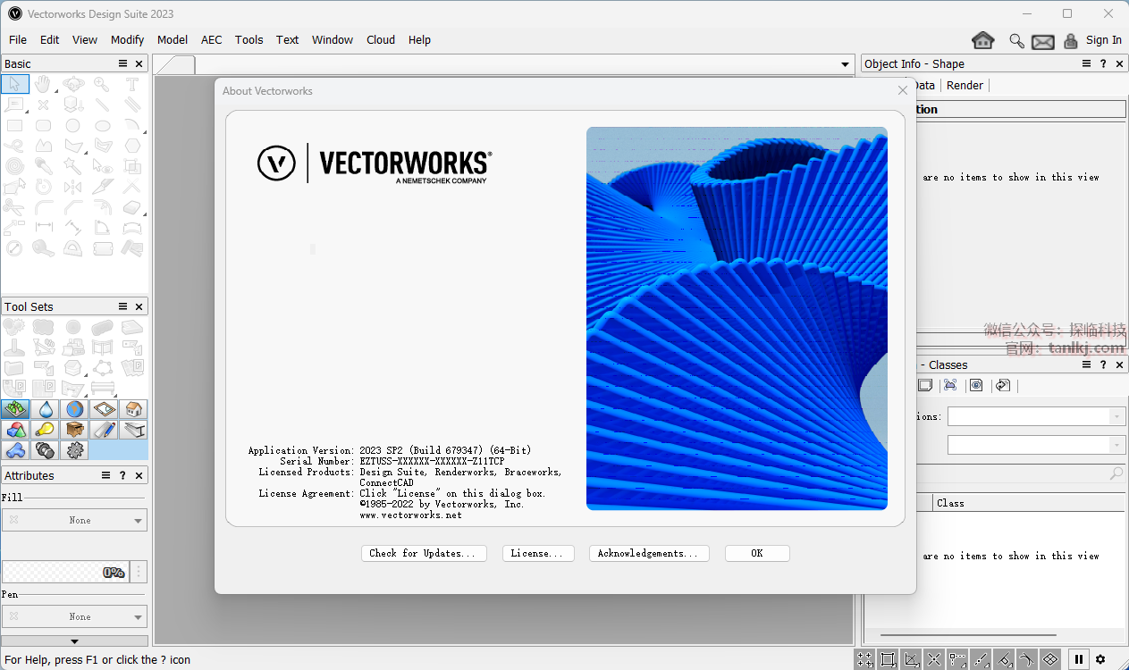Screen dimensions: 1129x670
Task: Click the Home icon in menu bar
Action: (x=983, y=40)
